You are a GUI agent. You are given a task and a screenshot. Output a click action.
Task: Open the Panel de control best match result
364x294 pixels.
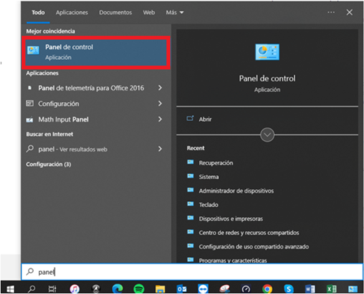(96, 52)
